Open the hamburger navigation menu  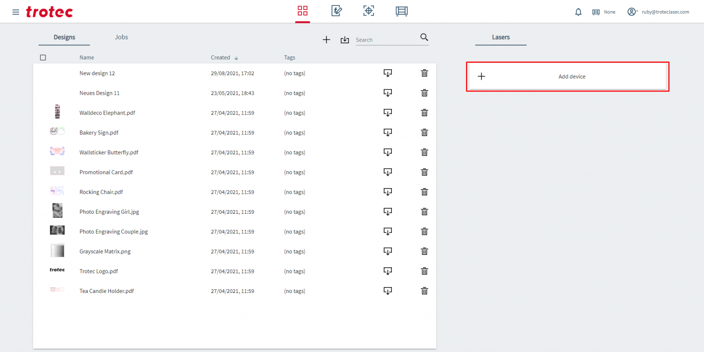16,12
